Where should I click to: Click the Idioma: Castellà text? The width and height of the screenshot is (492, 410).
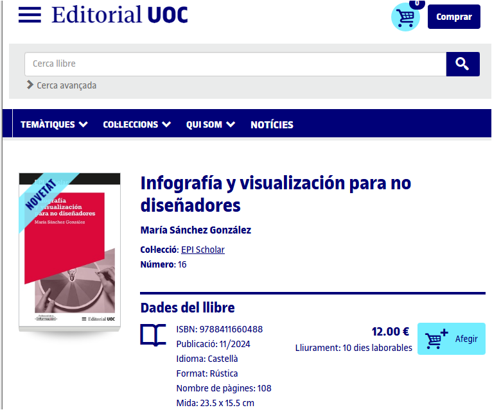pyautogui.click(x=207, y=359)
